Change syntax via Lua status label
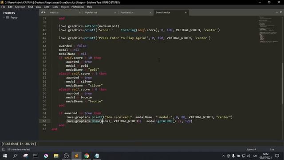The image size is (284, 160). point(272,149)
